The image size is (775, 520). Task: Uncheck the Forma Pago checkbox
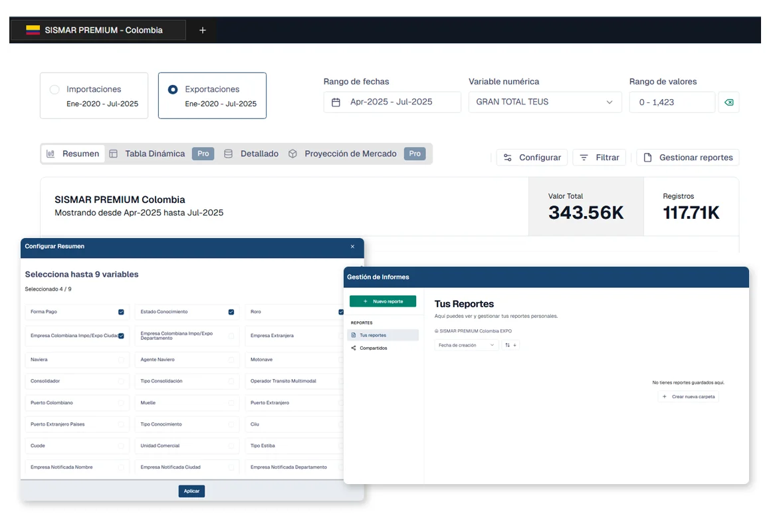click(x=121, y=312)
